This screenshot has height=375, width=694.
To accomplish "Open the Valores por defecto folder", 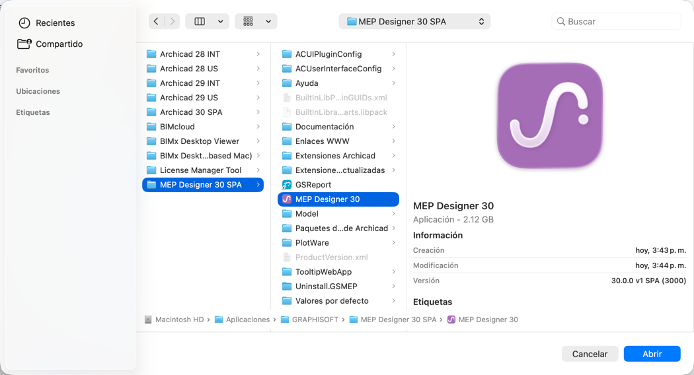I will 338,300.
